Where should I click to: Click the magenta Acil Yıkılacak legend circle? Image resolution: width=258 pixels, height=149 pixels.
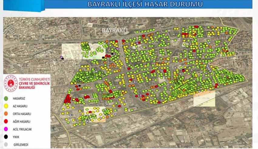pyautogui.click(x=6, y=129)
